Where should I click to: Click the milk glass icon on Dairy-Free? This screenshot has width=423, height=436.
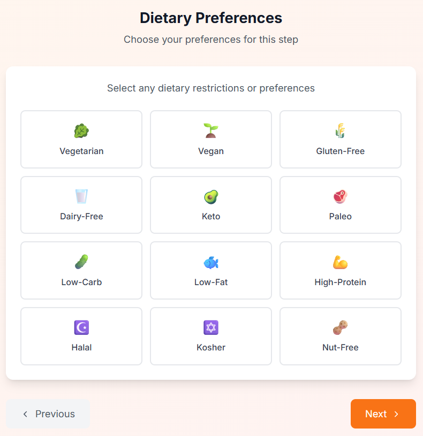(81, 196)
